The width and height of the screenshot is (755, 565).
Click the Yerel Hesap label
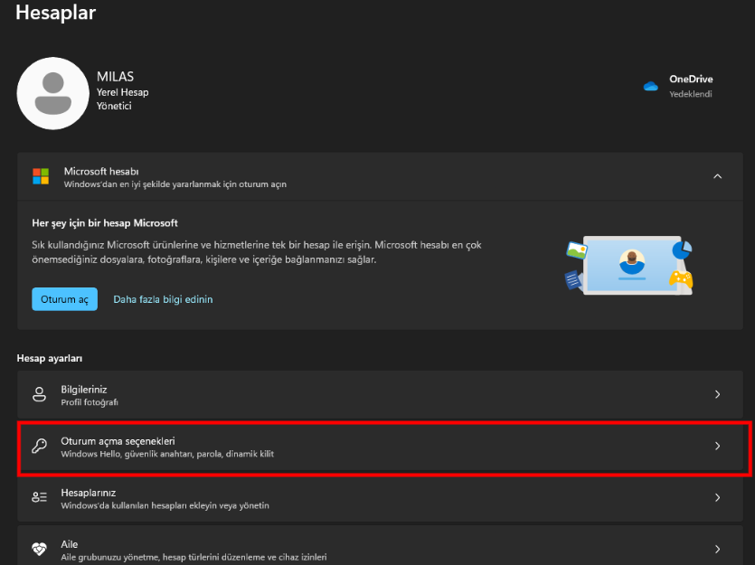coord(122,92)
